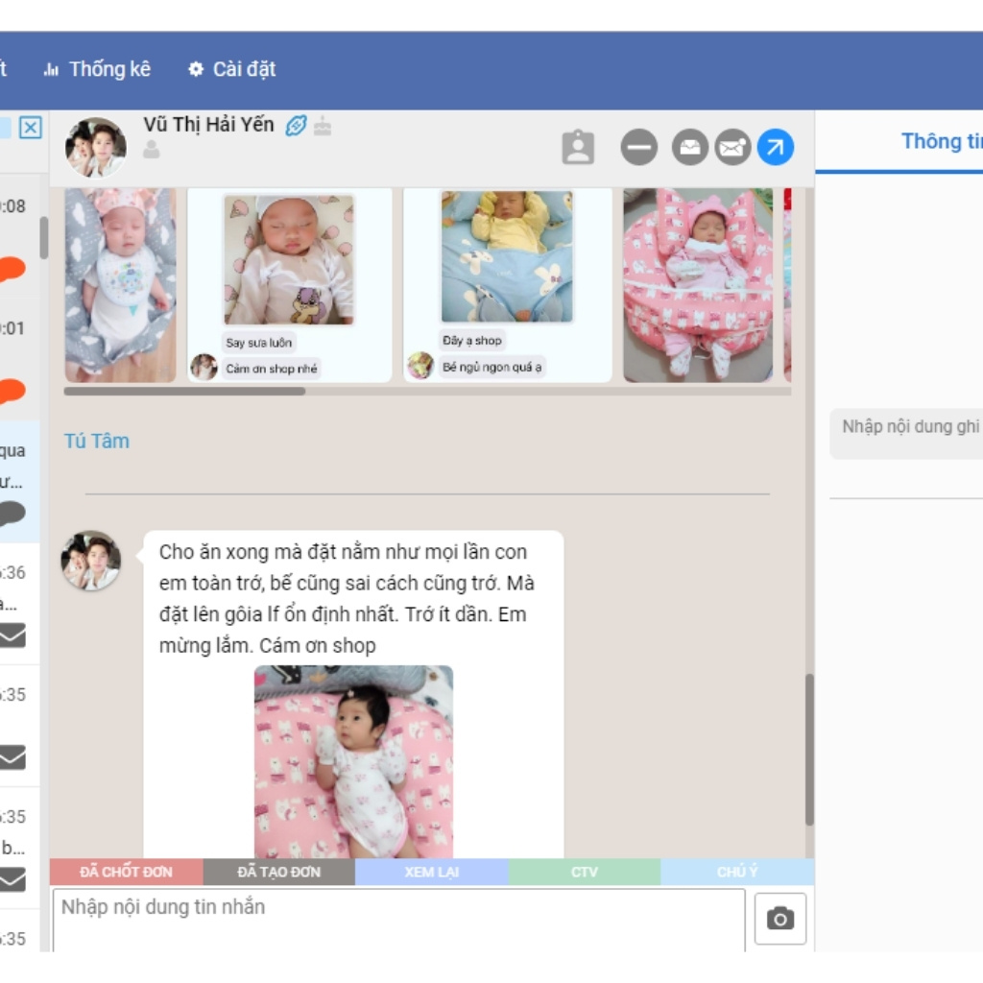Click the orange chat bubble under the :08 row
The height and width of the screenshot is (983, 983).
[12, 269]
